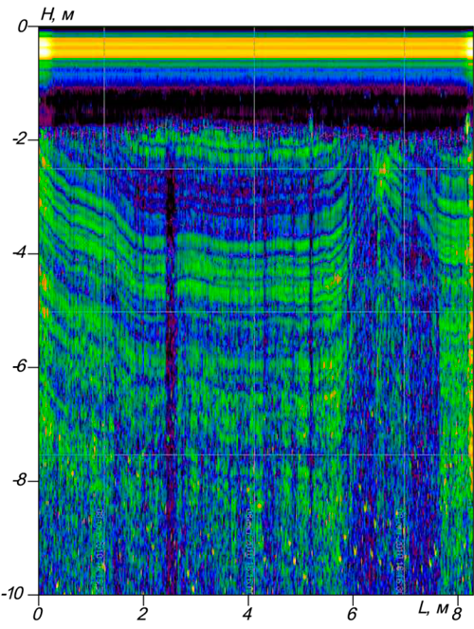
Task: Select the 4 tick on the distance axis
Action: pyautogui.click(x=247, y=614)
